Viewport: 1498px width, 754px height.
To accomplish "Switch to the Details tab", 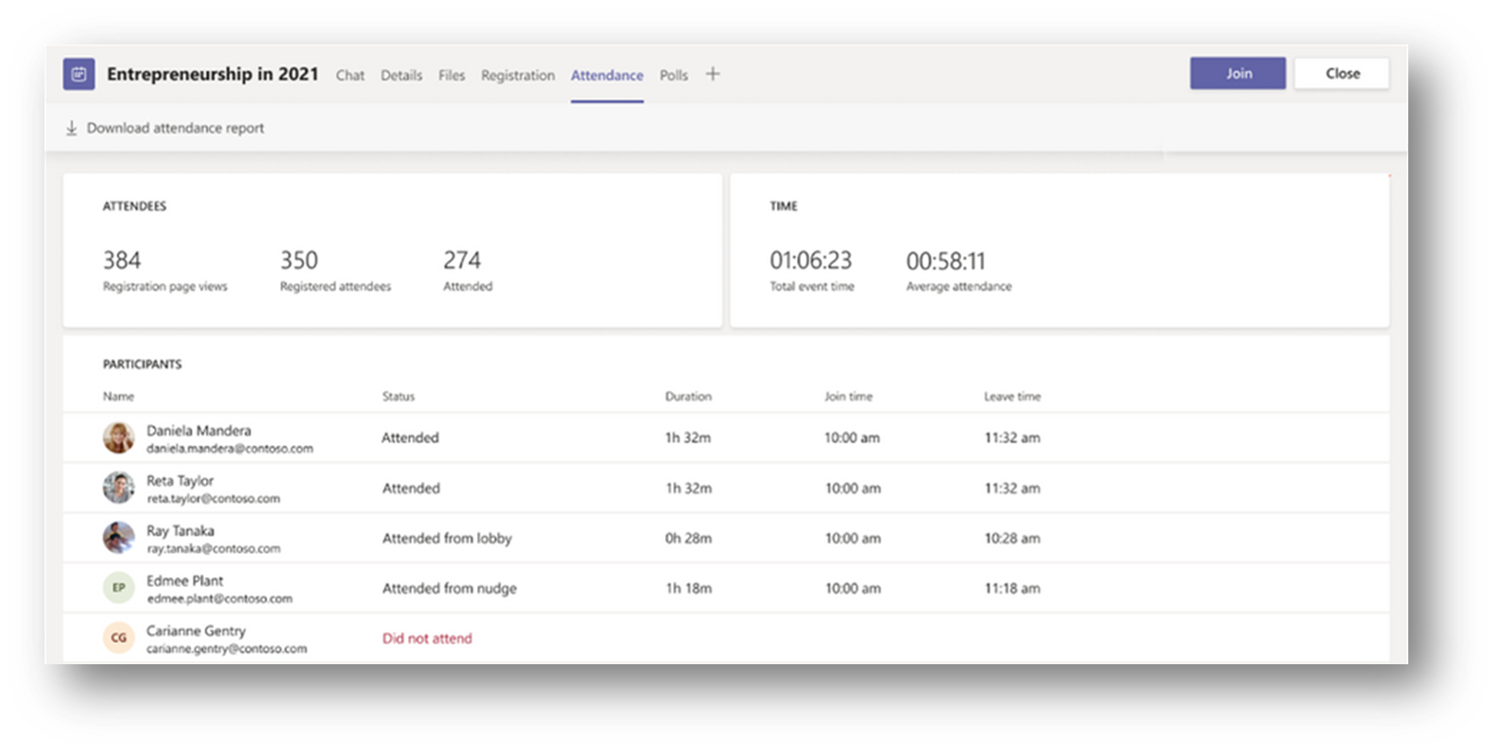I will (x=401, y=76).
